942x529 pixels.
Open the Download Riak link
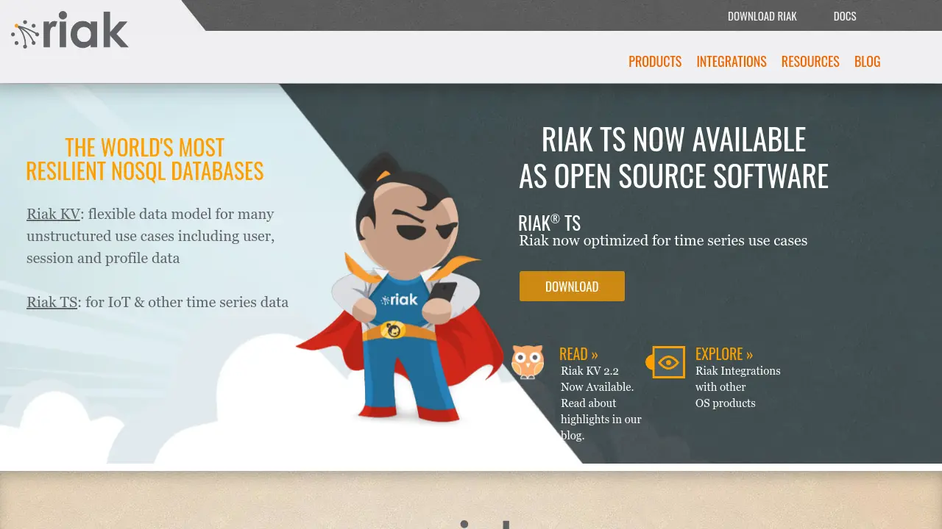(x=762, y=16)
